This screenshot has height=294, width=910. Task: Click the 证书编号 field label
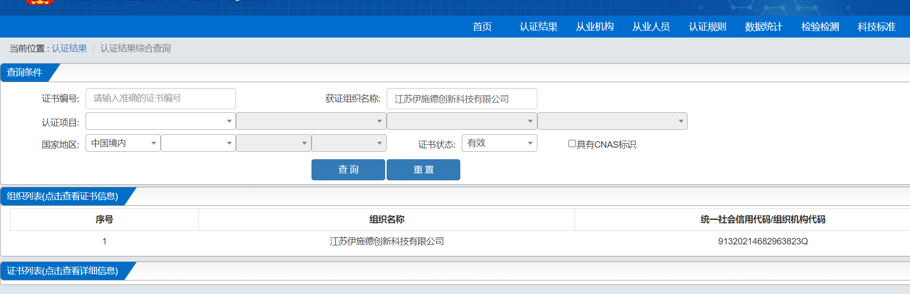pyautogui.click(x=60, y=99)
